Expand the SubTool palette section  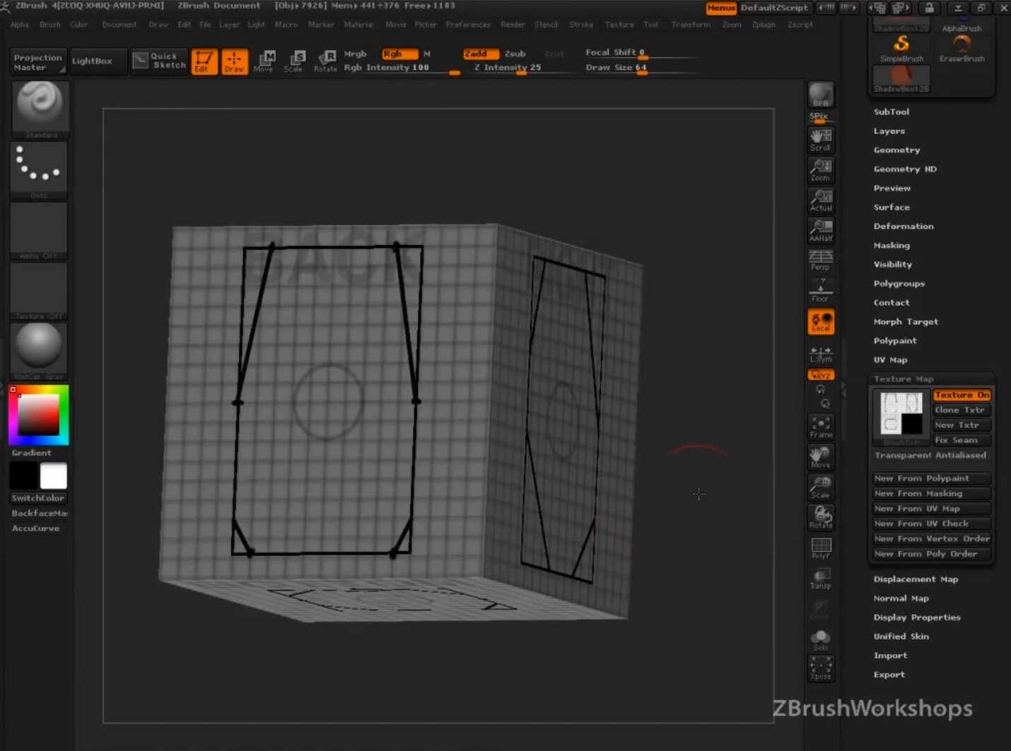[x=891, y=112]
